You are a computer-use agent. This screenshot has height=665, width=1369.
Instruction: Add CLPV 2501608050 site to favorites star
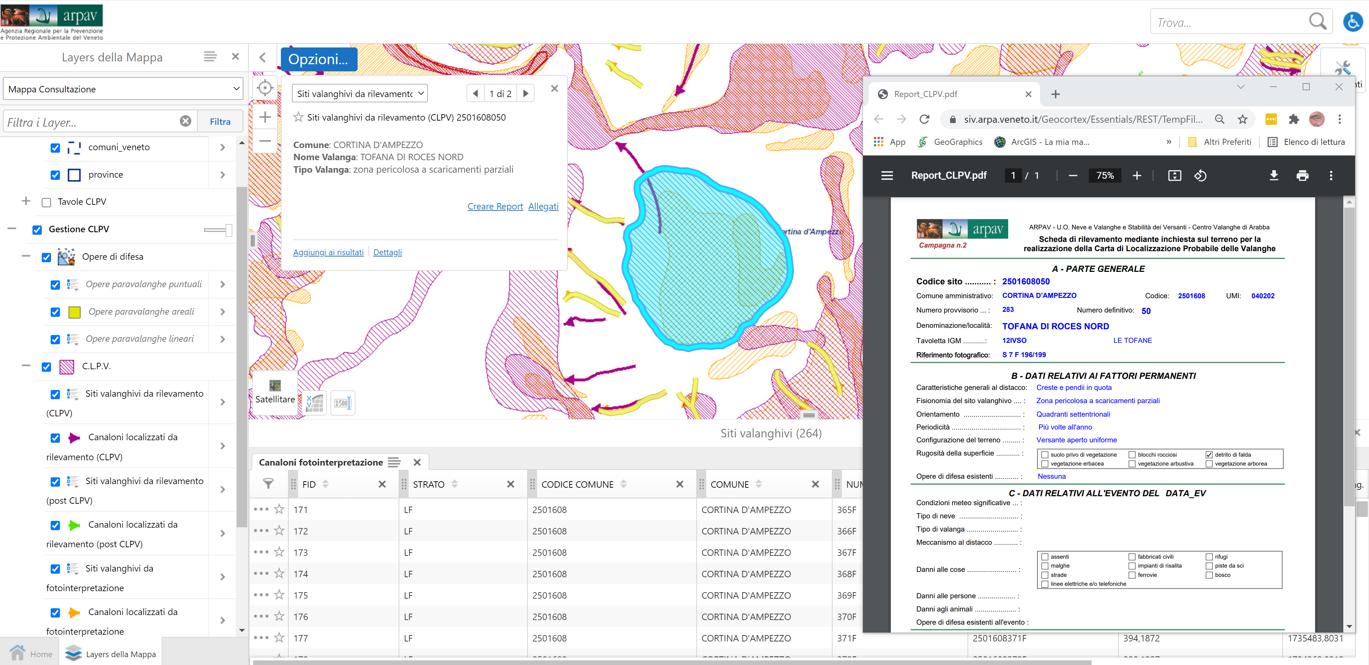click(299, 117)
